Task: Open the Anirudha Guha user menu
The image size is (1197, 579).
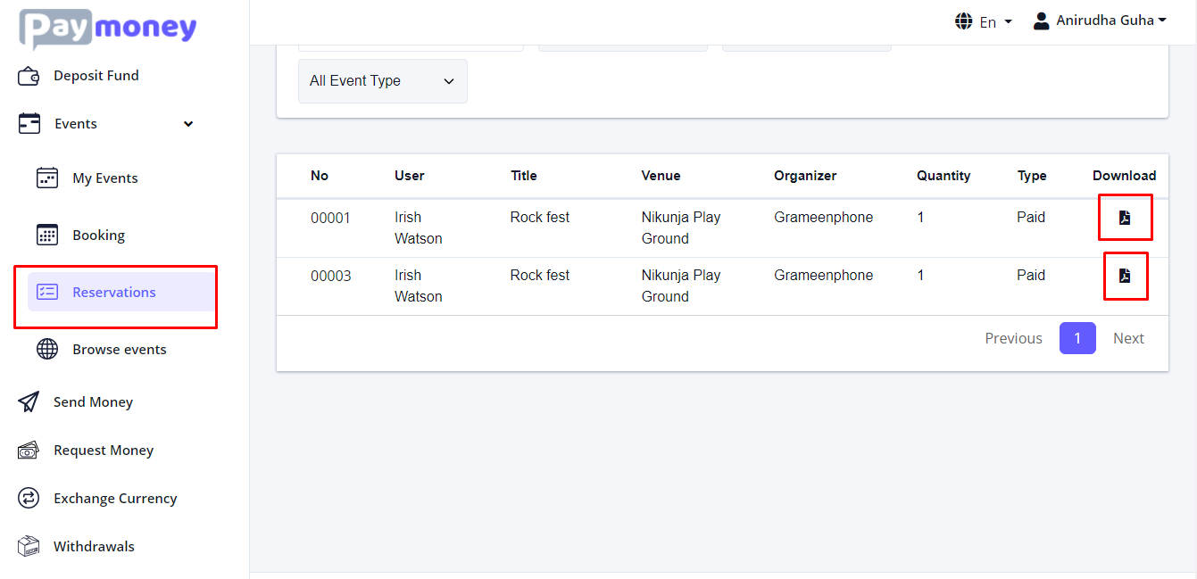Action: tap(1100, 21)
